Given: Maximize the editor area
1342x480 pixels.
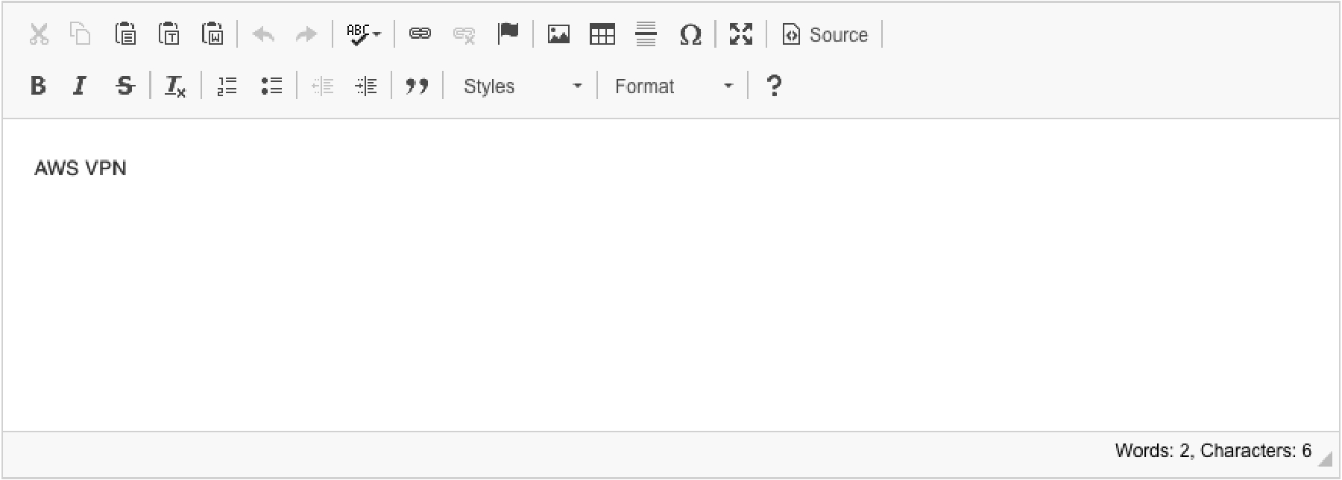Looking at the screenshot, I should click(741, 34).
